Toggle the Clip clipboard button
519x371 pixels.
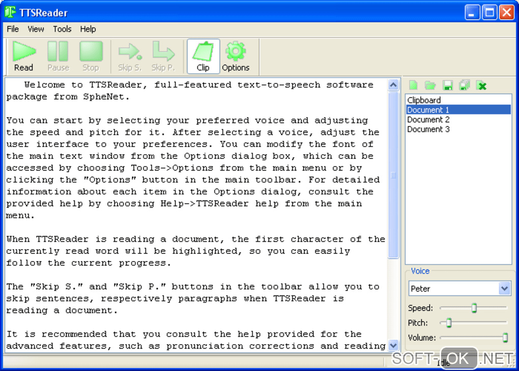203,56
